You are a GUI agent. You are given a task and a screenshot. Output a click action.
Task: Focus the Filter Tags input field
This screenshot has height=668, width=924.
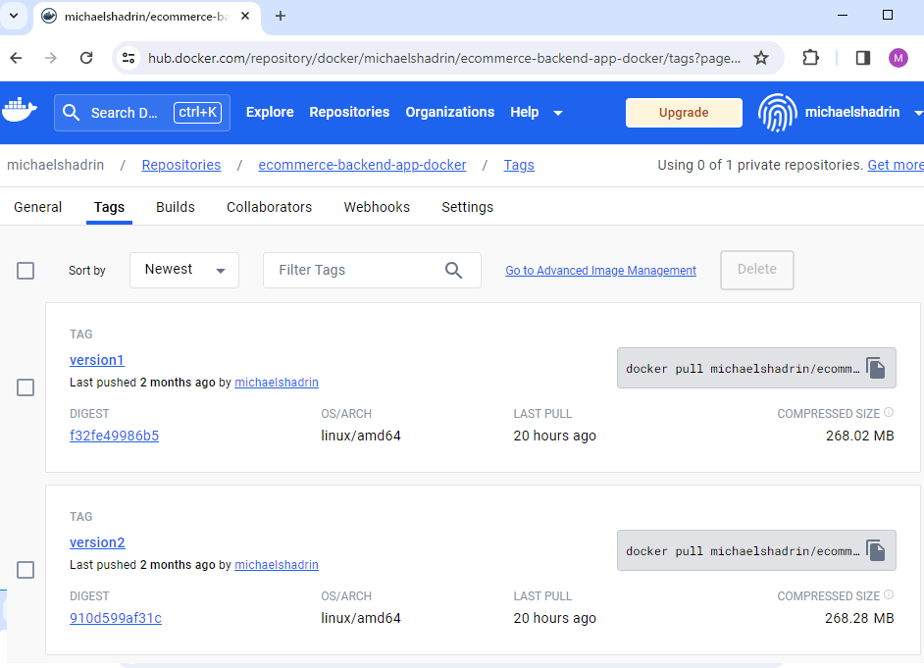(372, 270)
